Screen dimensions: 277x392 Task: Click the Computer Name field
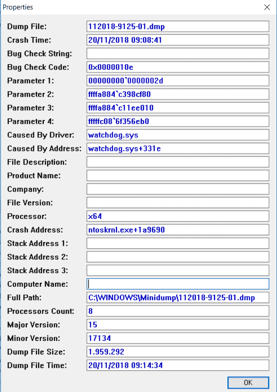(178, 284)
